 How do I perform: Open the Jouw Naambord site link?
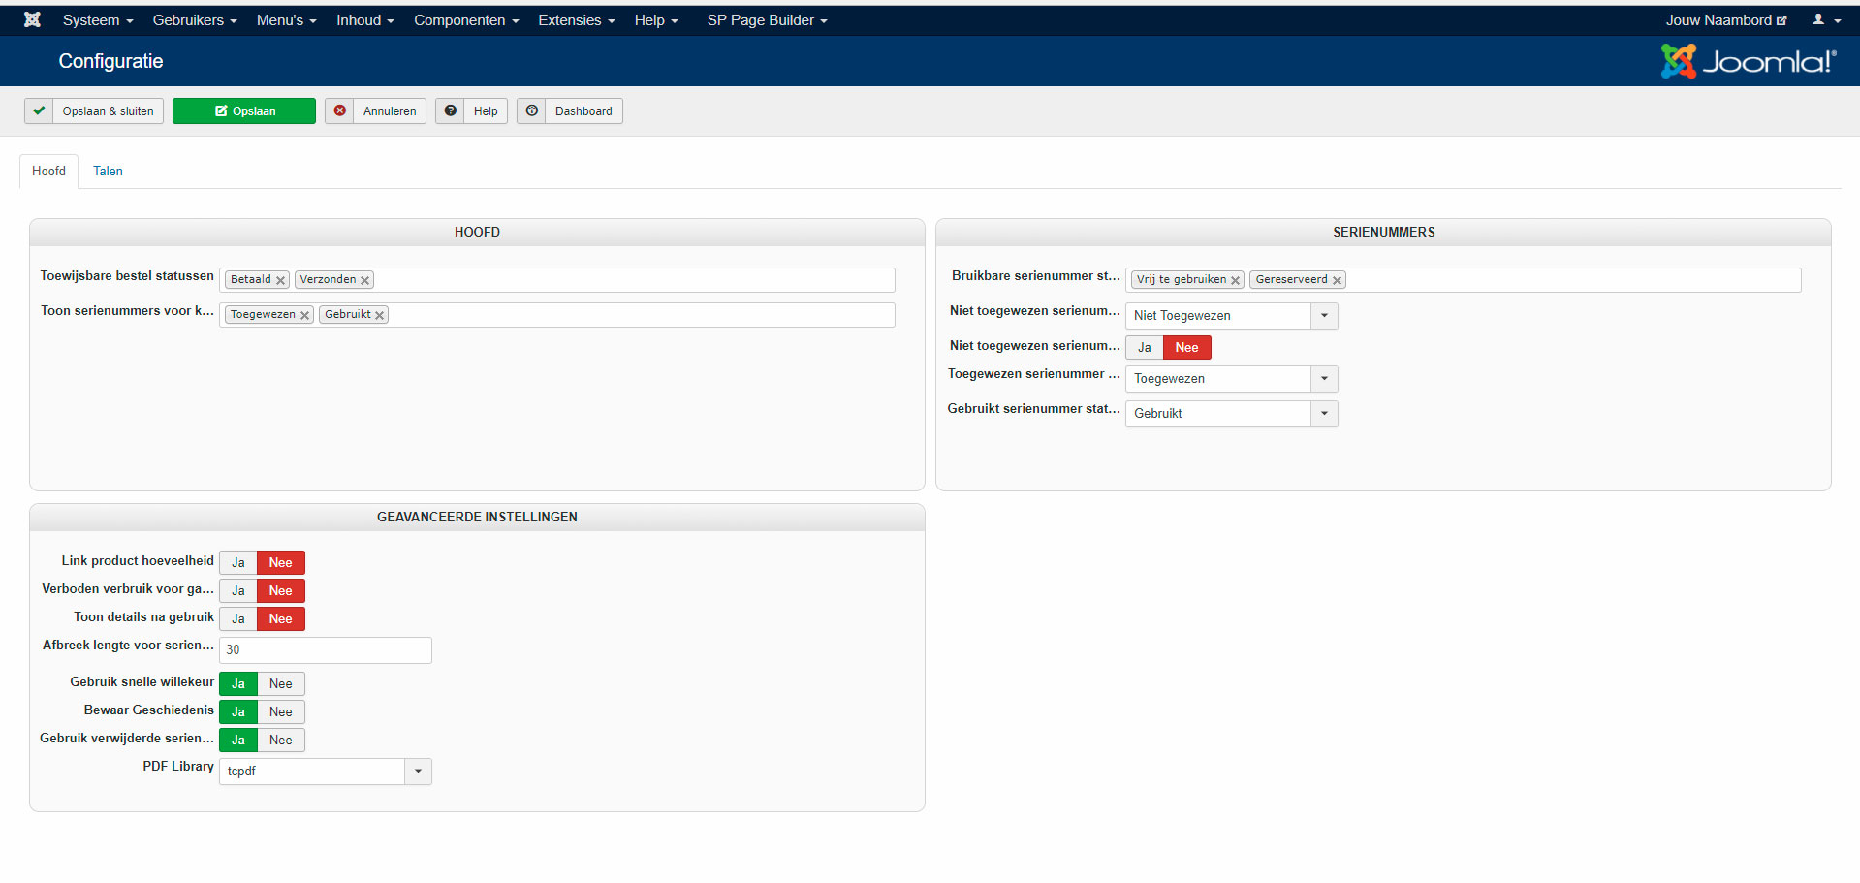(x=1726, y=20)
